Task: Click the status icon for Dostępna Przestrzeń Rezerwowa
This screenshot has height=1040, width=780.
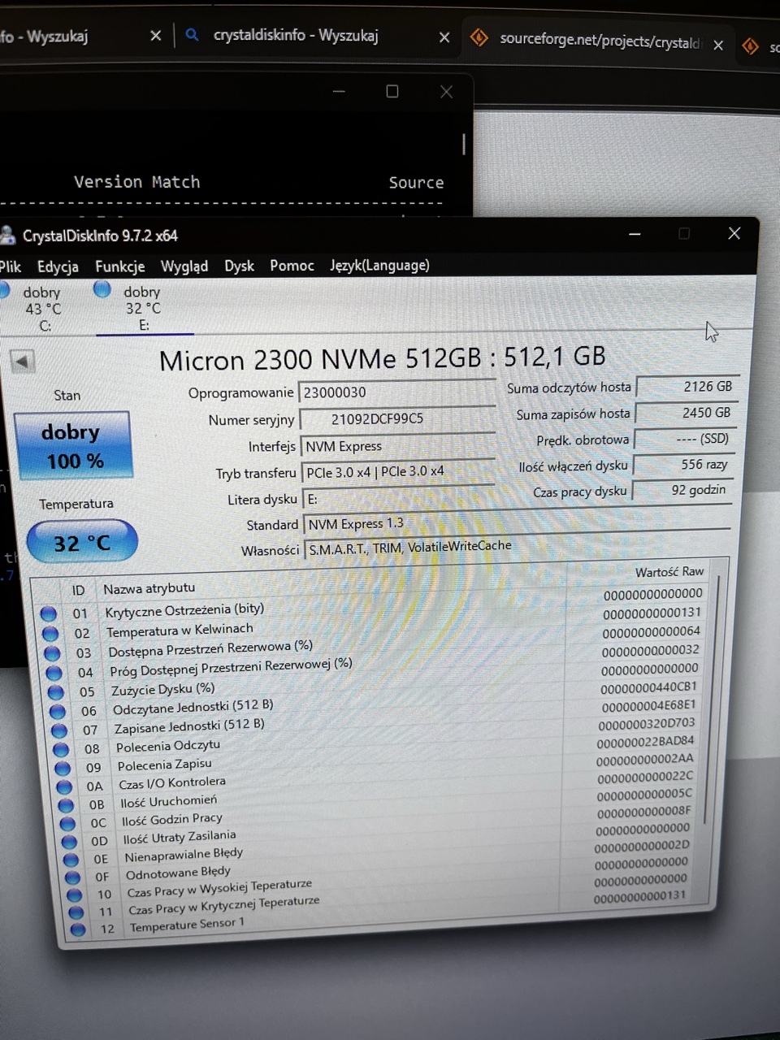Action: [x=52, y=653]
